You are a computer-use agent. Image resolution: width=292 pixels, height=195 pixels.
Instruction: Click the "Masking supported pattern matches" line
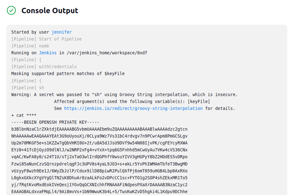tap(68, 73)
